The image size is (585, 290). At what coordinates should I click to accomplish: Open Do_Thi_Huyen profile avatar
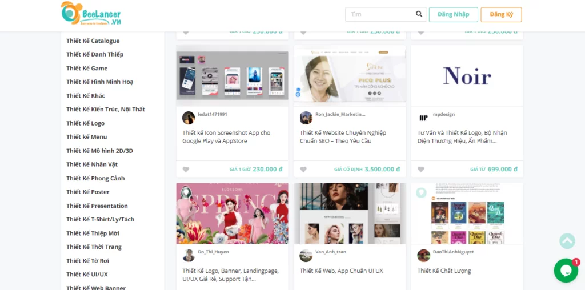(189, 255)
